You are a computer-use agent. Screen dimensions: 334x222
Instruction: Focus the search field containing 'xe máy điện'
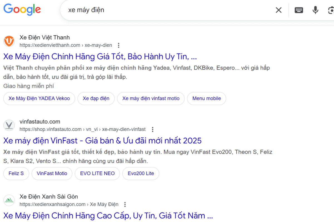[x=167, y=10]
